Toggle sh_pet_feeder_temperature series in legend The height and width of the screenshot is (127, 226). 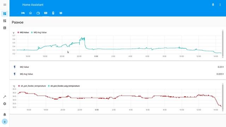tap(32, 86)
